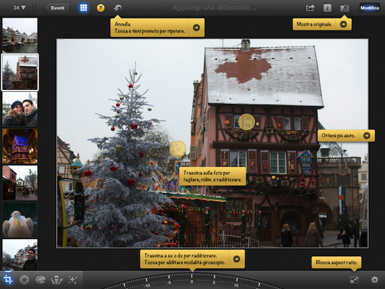
Task: Click the Mostra originale label
Action: (314, 24)
